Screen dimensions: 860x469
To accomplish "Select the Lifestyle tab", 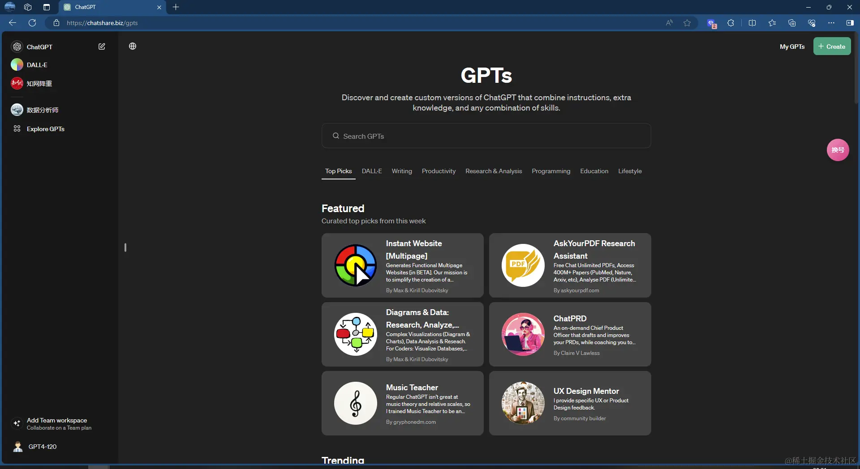I will (630, 171).
